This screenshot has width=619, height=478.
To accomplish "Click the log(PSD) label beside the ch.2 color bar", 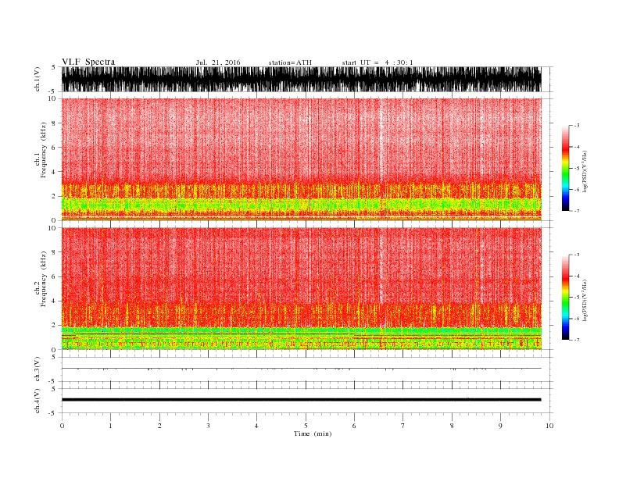I will (x=585, y=301).
